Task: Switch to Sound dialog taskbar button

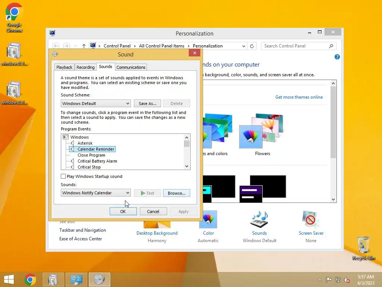Action: point(99,280)
